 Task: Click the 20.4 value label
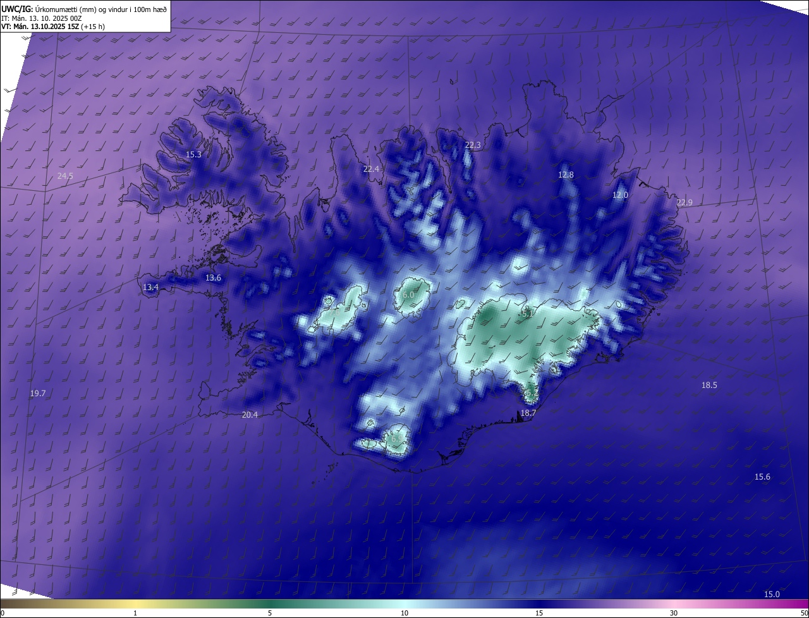coord(250,415)
